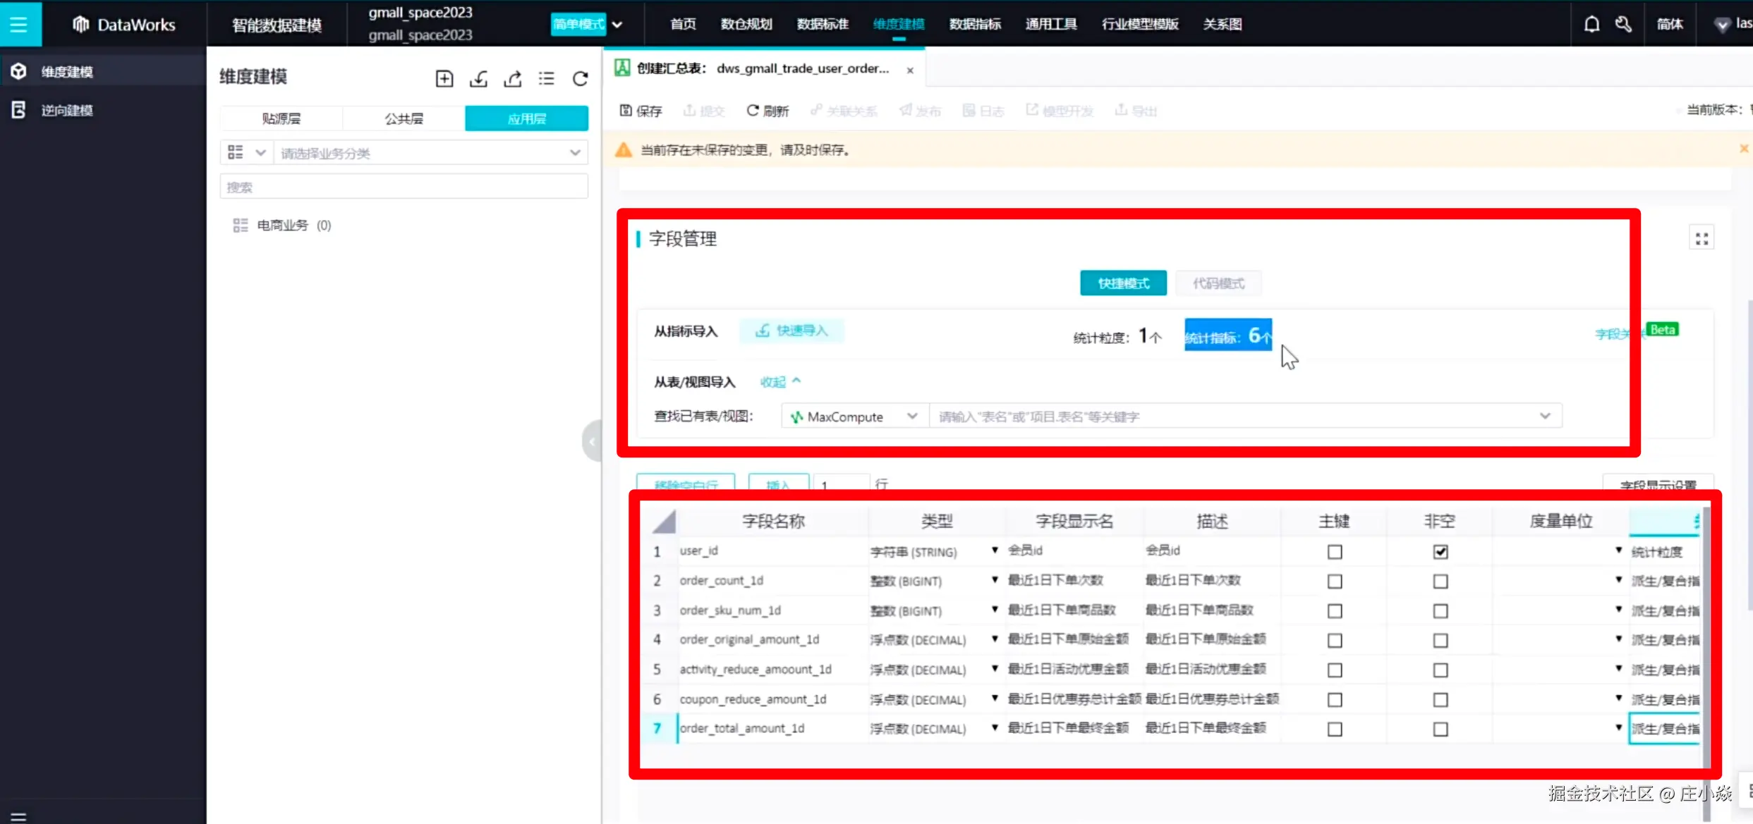Switch to 代码模式 button

tap(1218, 283)
